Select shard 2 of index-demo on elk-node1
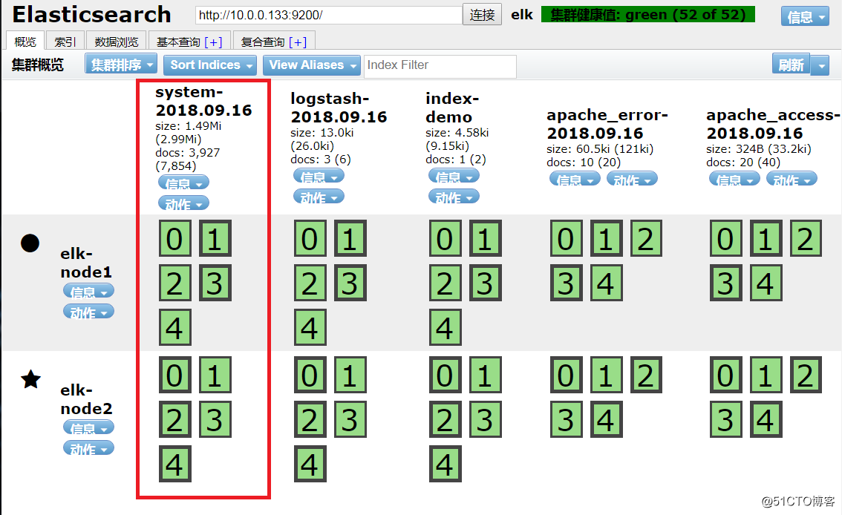The height and width of the screenshot is (515, 842). click(446, 283)
